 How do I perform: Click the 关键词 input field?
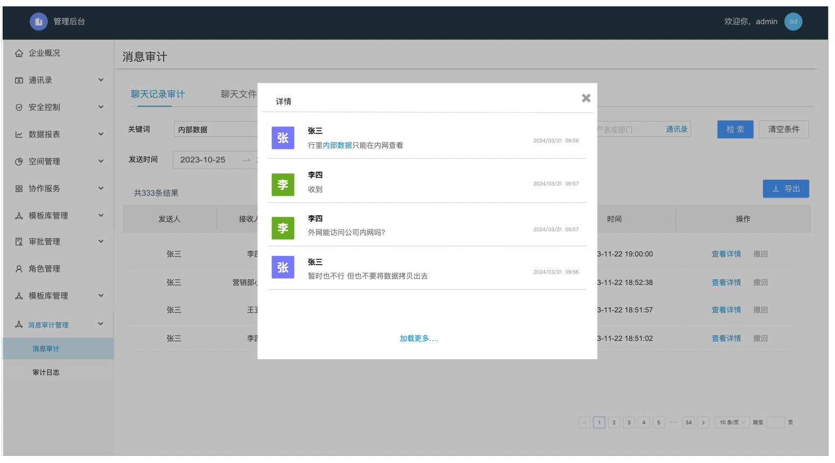point(215,130)
